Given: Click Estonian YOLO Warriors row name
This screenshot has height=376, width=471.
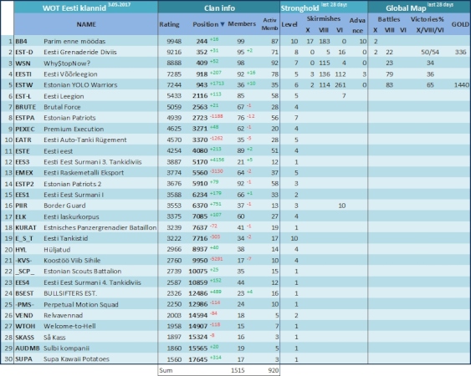Looking at the screenshot, I should [x=80, y=85].
